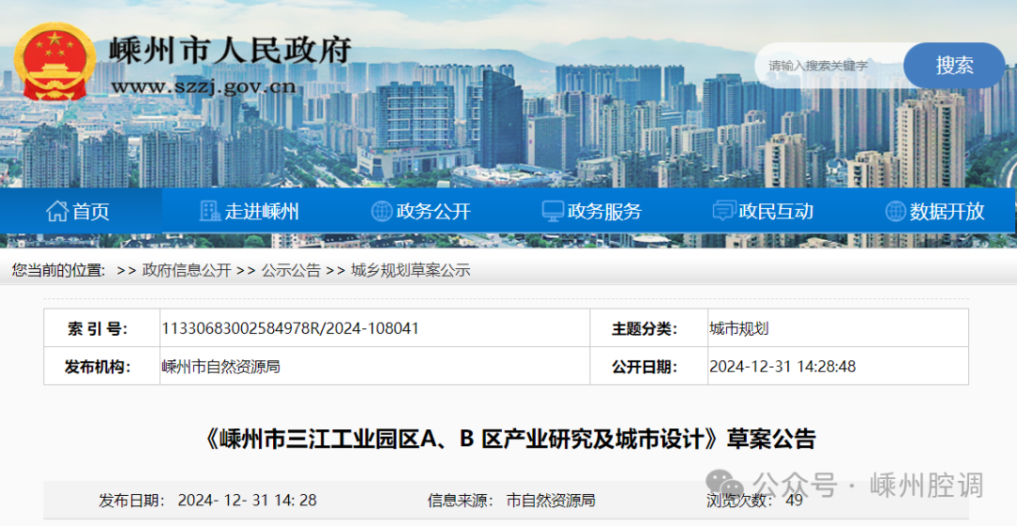Screen dimensions: 1017x526
Task: Click the home icon beside 首页
Action: (56, 211)
